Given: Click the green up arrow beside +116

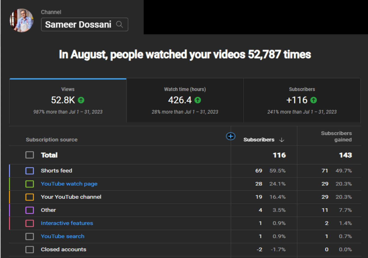Looking at the screenshot, I should (314, 100).
